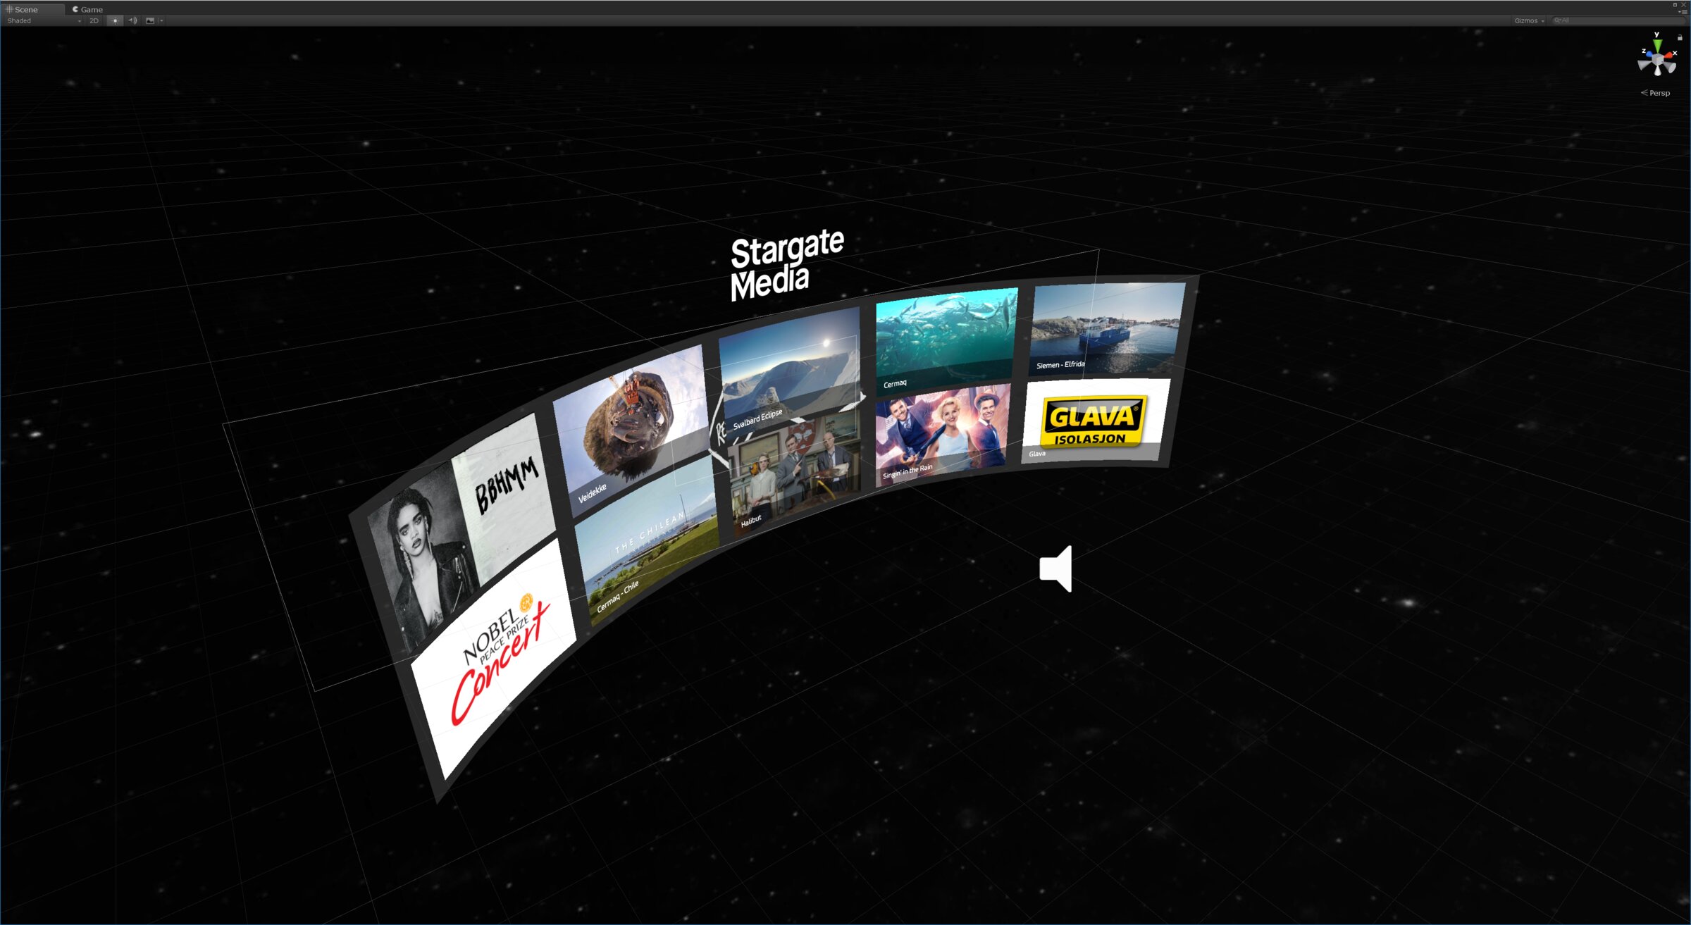Select the Singin' in the Rain thumbnail
1691x925 pixels.
[x=942, y=435]
